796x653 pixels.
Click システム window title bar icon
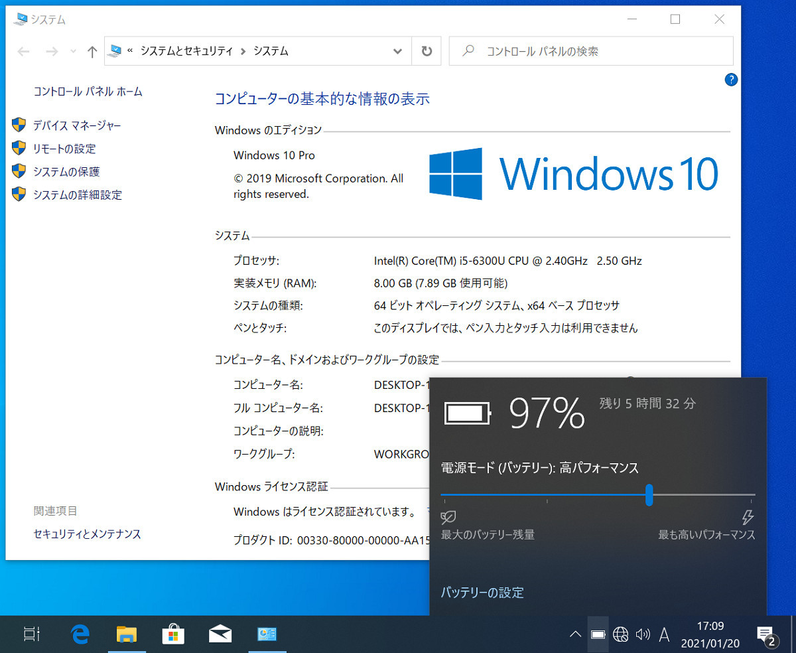[21, 19]
